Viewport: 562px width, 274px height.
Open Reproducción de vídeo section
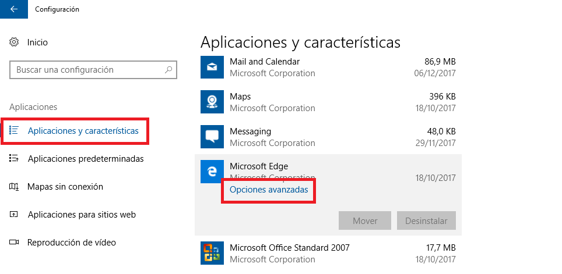pyautogui.click(x=72, y=243)
